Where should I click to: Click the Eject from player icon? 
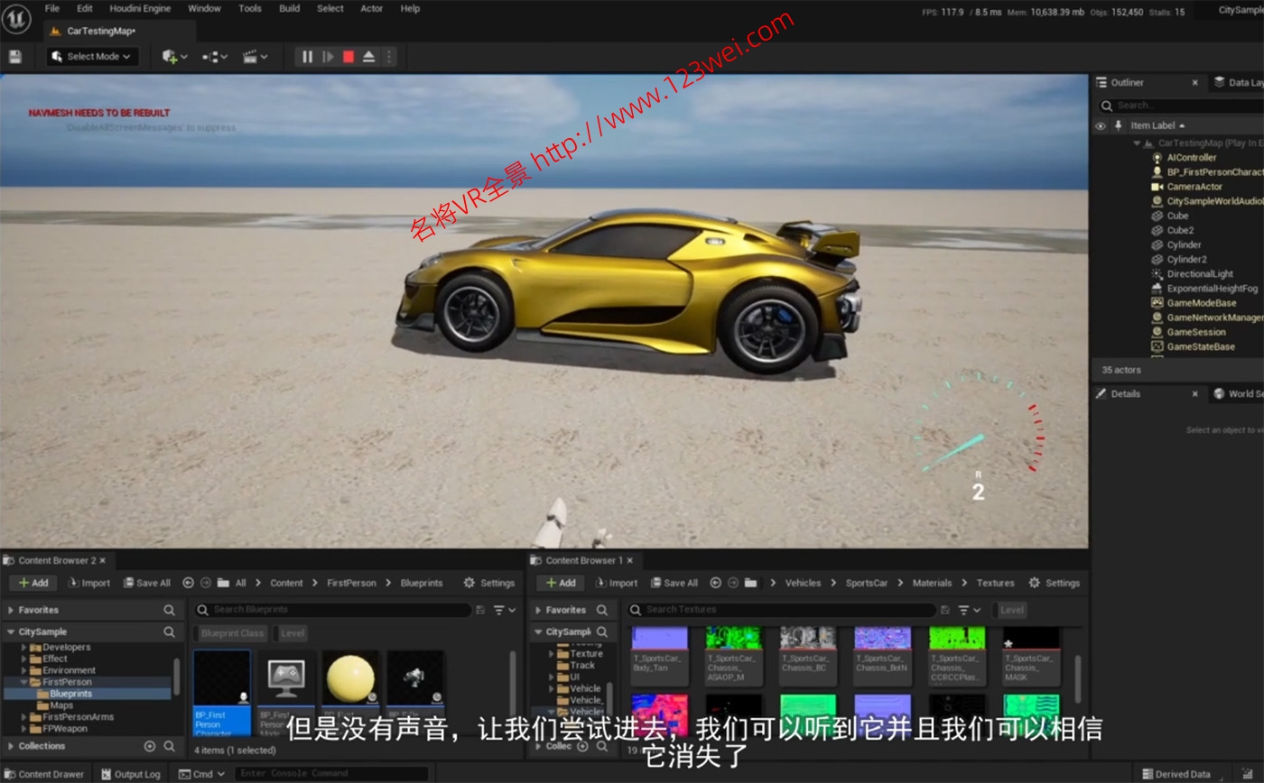pos(368,57)
